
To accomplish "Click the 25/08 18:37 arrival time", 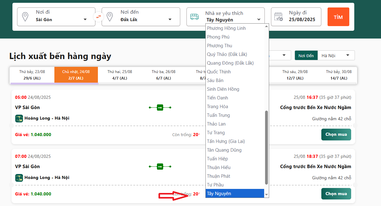I will point(306,156).
